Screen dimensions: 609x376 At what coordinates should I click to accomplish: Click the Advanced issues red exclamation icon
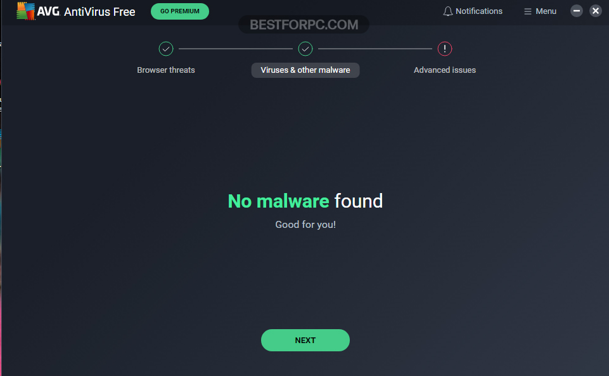[445, 49]
